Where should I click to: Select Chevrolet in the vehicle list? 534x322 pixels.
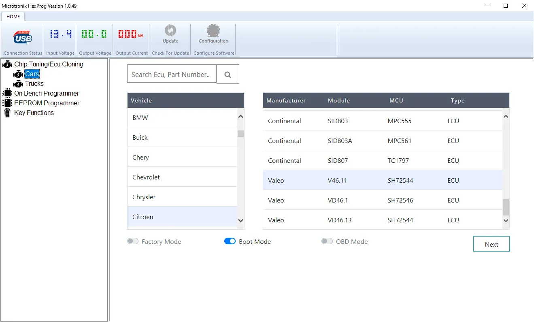182,177
